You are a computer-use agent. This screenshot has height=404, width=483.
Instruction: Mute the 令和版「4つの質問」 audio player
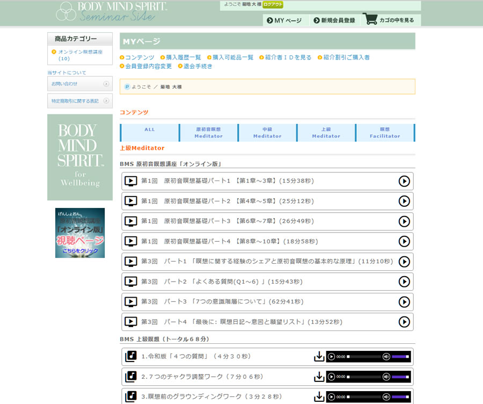pos(386,357)
